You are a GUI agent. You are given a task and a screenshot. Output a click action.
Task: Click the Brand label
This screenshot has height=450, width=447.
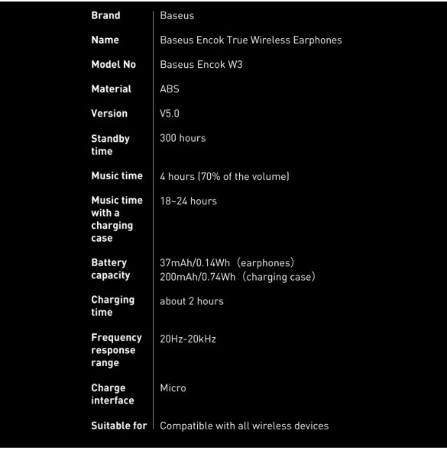pos(105,15)
